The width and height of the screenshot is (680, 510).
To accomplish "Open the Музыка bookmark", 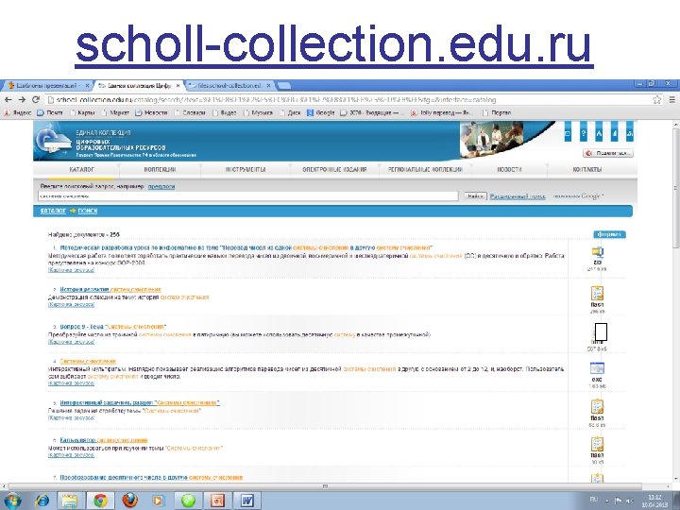I will 259,112.
